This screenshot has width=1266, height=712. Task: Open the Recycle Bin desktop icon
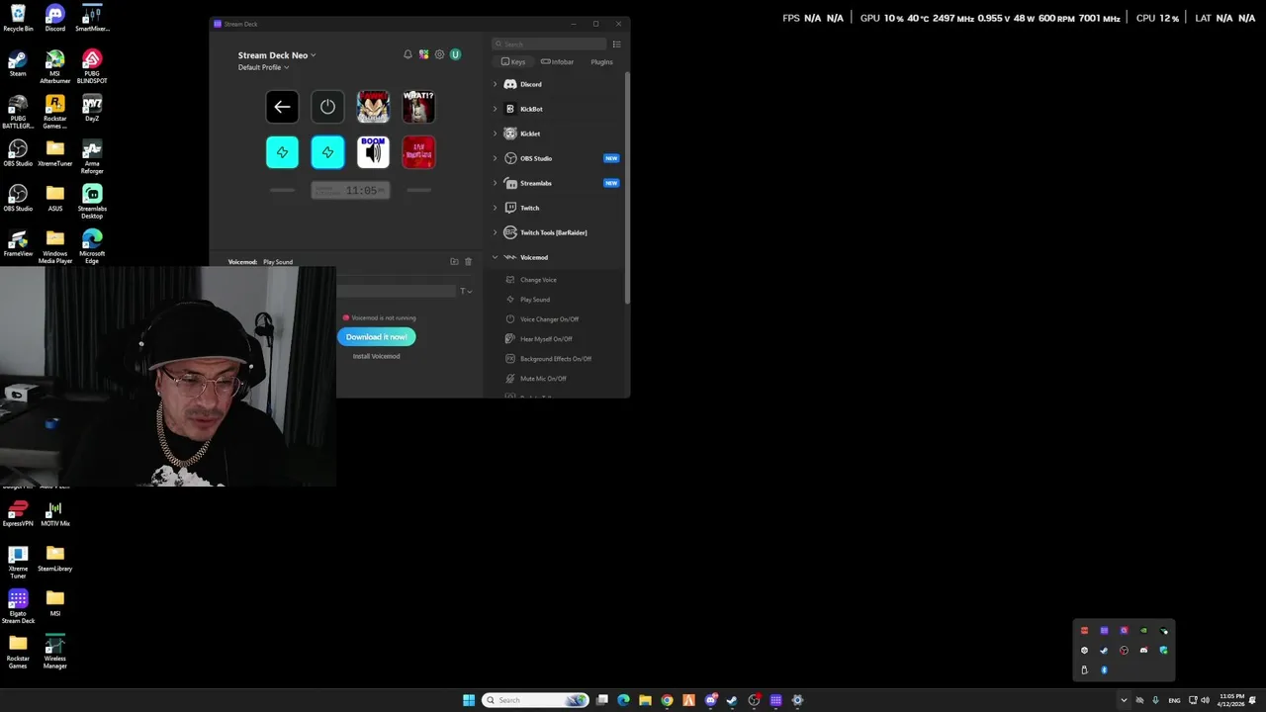18,18
